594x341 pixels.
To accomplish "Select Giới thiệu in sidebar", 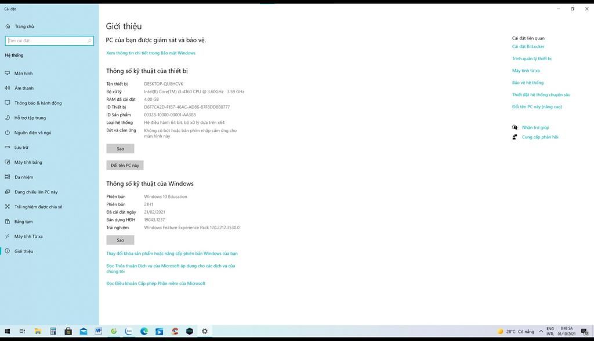I will (x=23, y=251).
